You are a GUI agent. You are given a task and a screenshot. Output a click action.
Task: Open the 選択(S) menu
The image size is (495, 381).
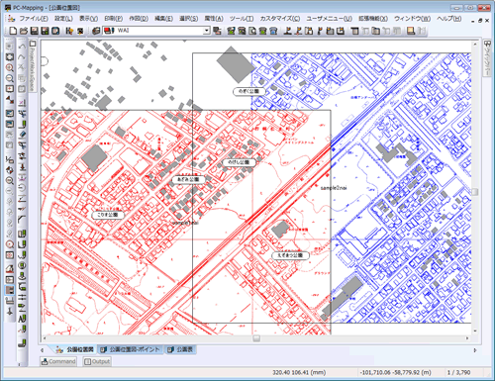click(x=189, y=18)
